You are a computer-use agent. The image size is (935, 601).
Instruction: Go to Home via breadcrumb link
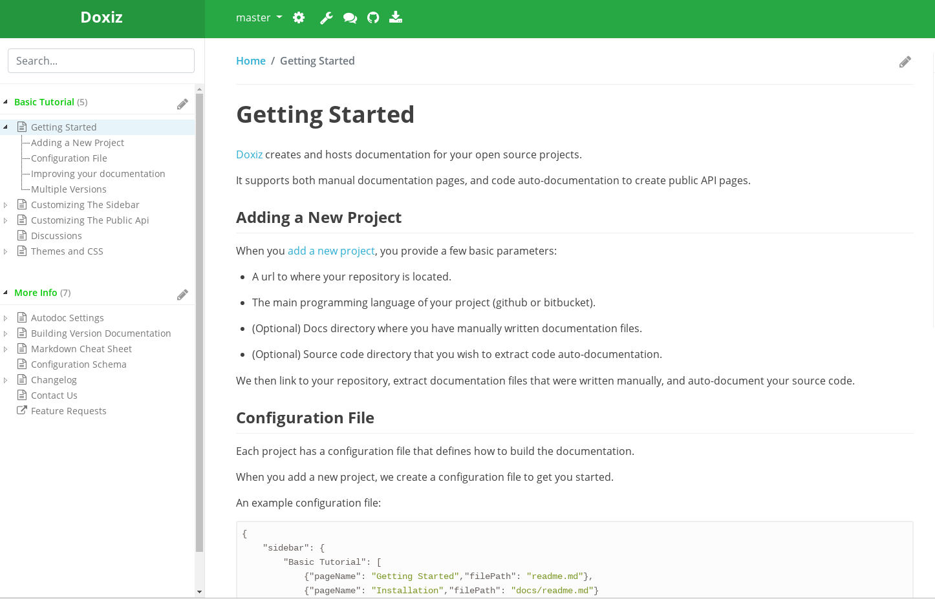(251, 61)
